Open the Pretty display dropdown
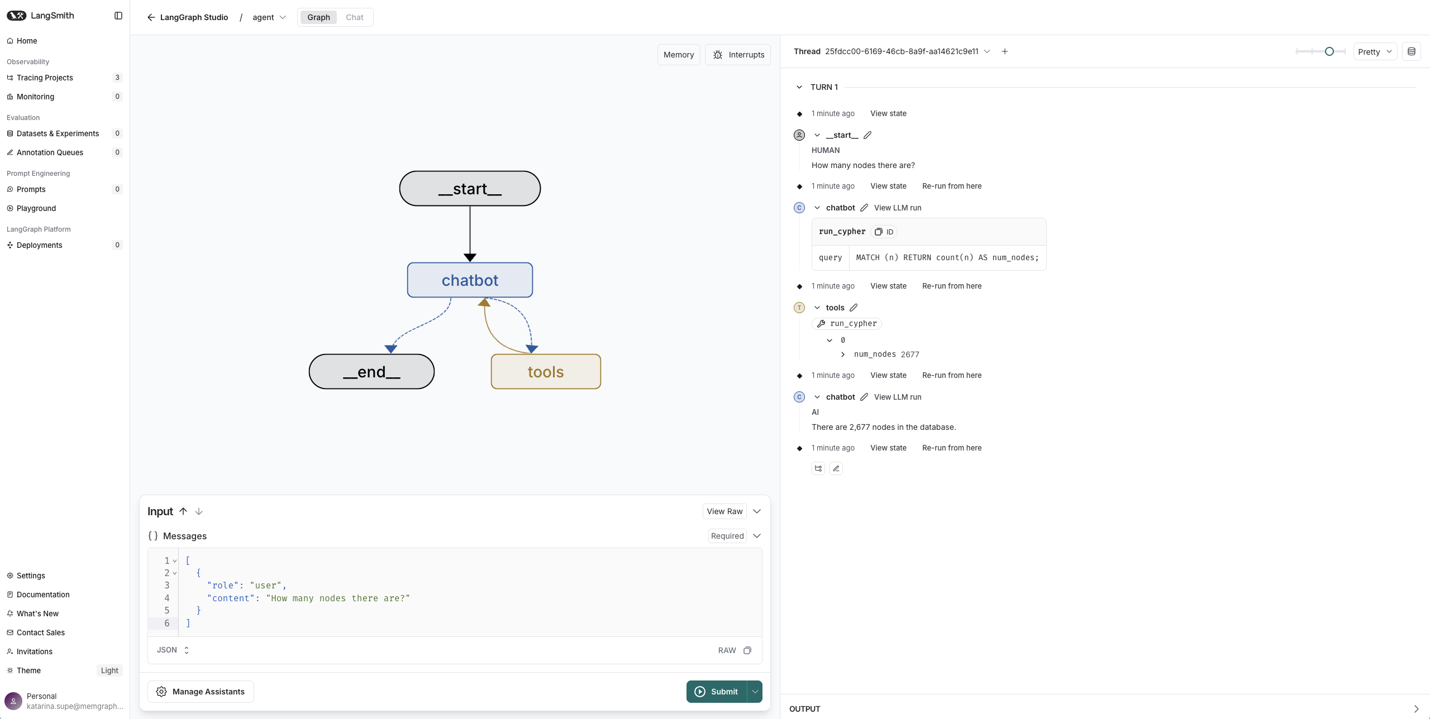This screenshot has width=1430, height=719. [1375, 52]
